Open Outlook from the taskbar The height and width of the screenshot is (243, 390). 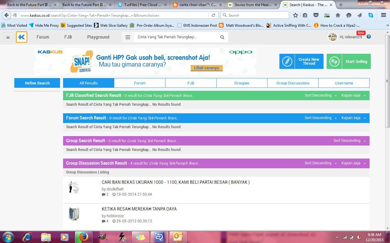[178, 237]
